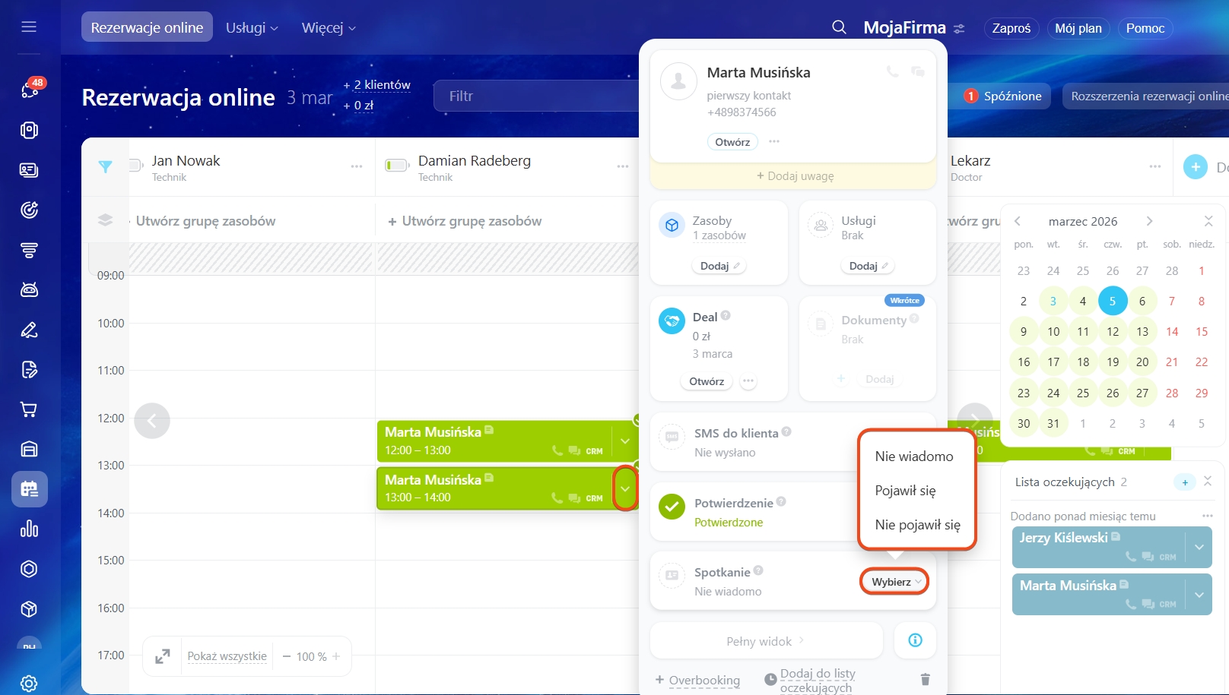Open settings gear icon in sidebar

coord(29,683)
